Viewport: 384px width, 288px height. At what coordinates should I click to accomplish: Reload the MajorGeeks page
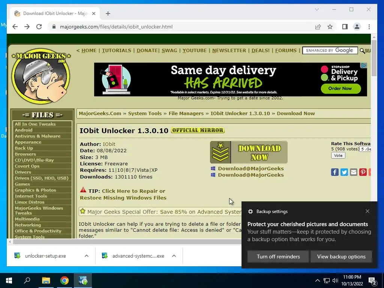(39, 27)
